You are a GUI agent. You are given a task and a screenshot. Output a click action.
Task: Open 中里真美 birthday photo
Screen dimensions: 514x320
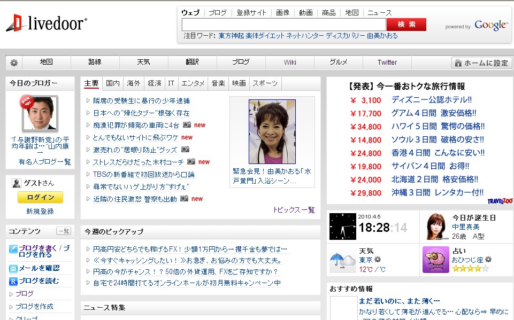click(x=436, y=227)
